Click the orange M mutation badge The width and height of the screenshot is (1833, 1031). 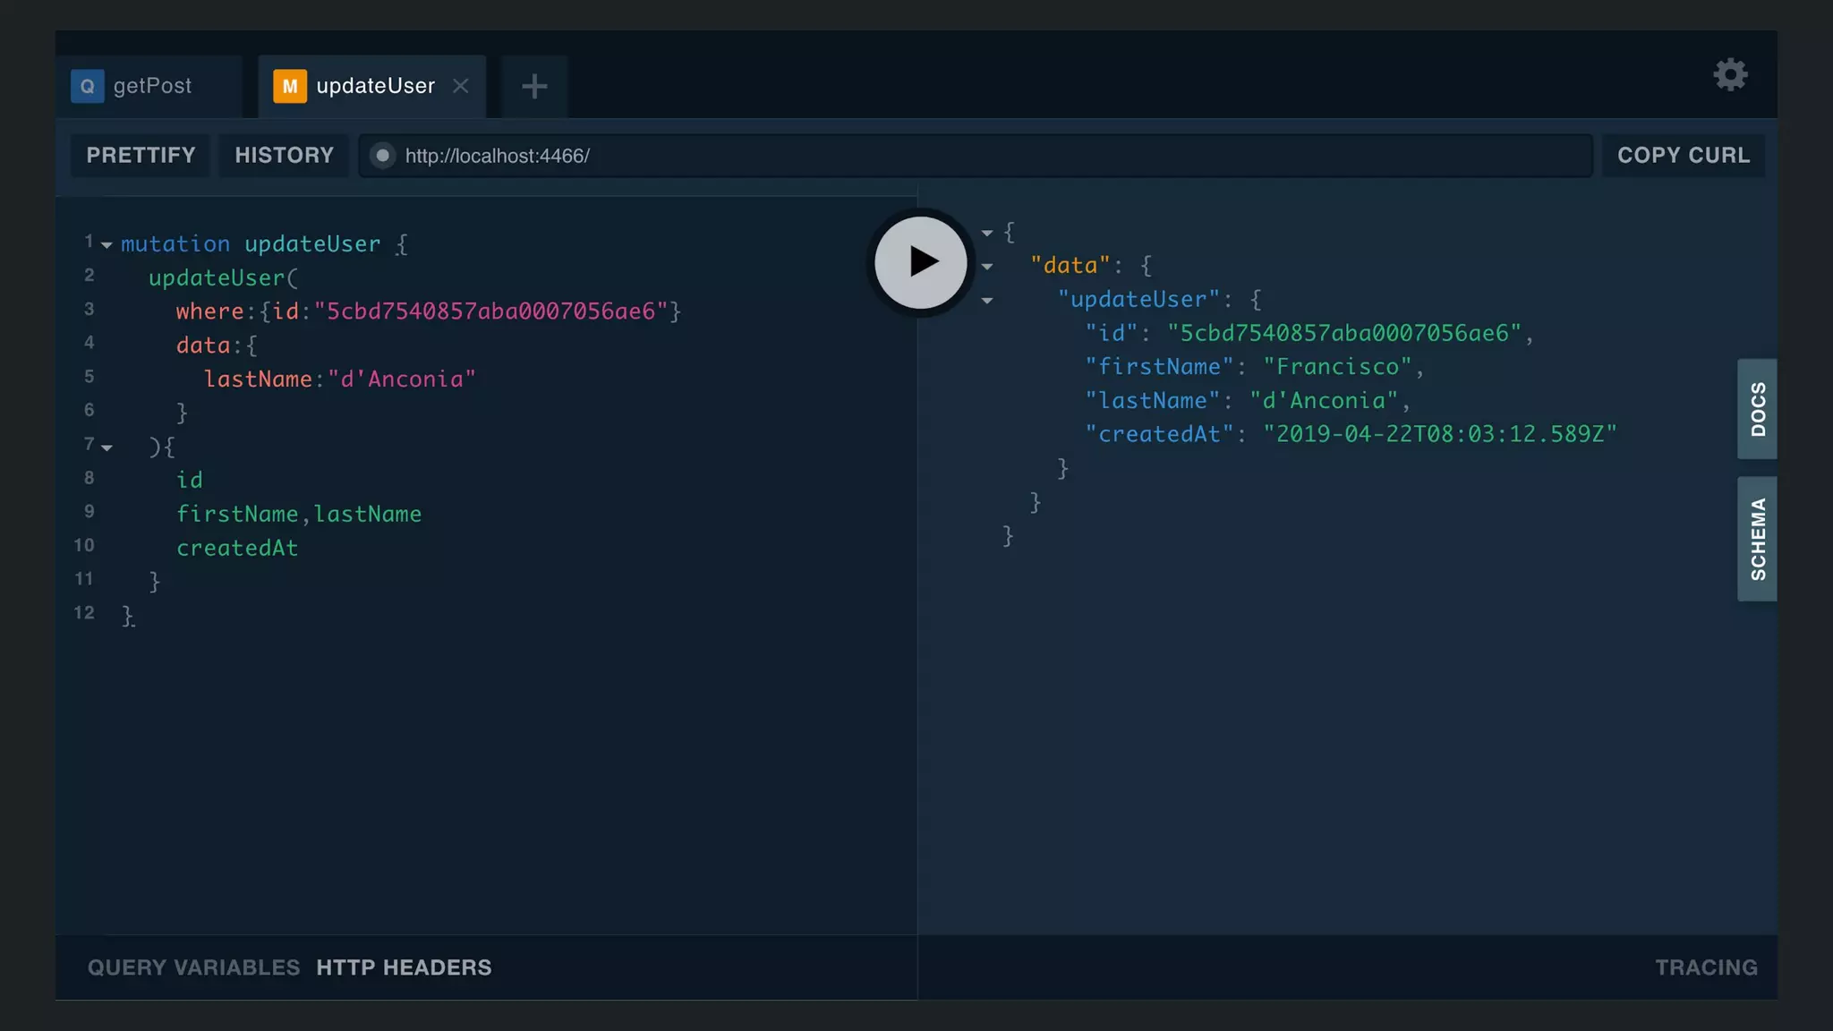click(289, 86)
